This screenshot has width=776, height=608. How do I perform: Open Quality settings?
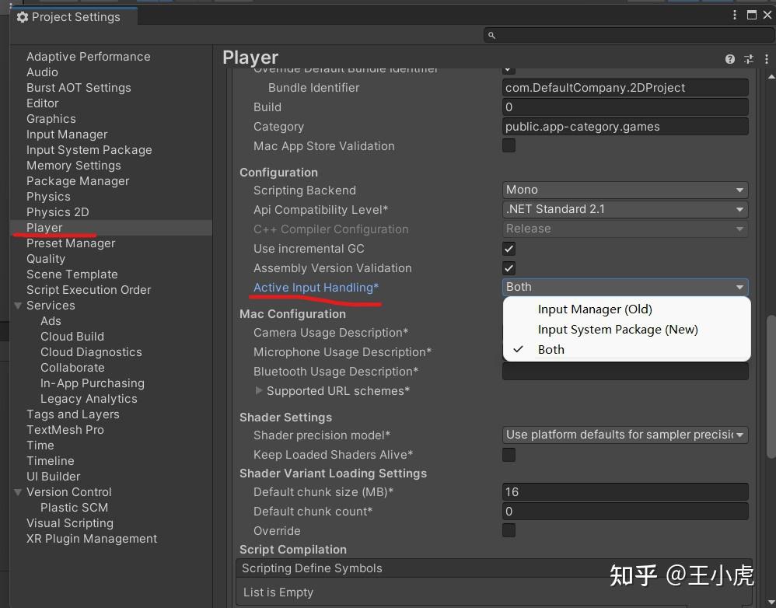click(x=46, y=259)
